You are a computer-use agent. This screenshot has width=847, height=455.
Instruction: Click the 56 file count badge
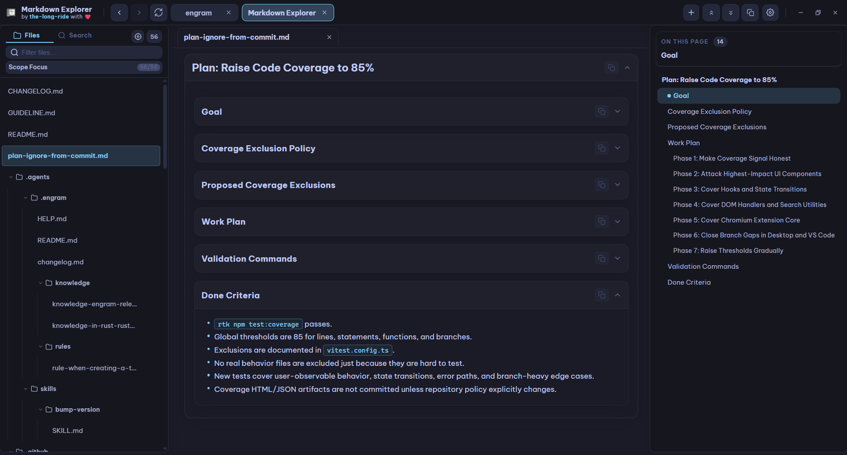pyautogui.click(x=154, y=37)
